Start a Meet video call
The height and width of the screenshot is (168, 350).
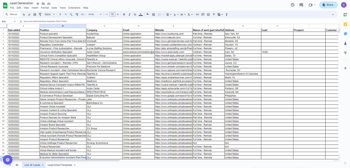[310, 5]
